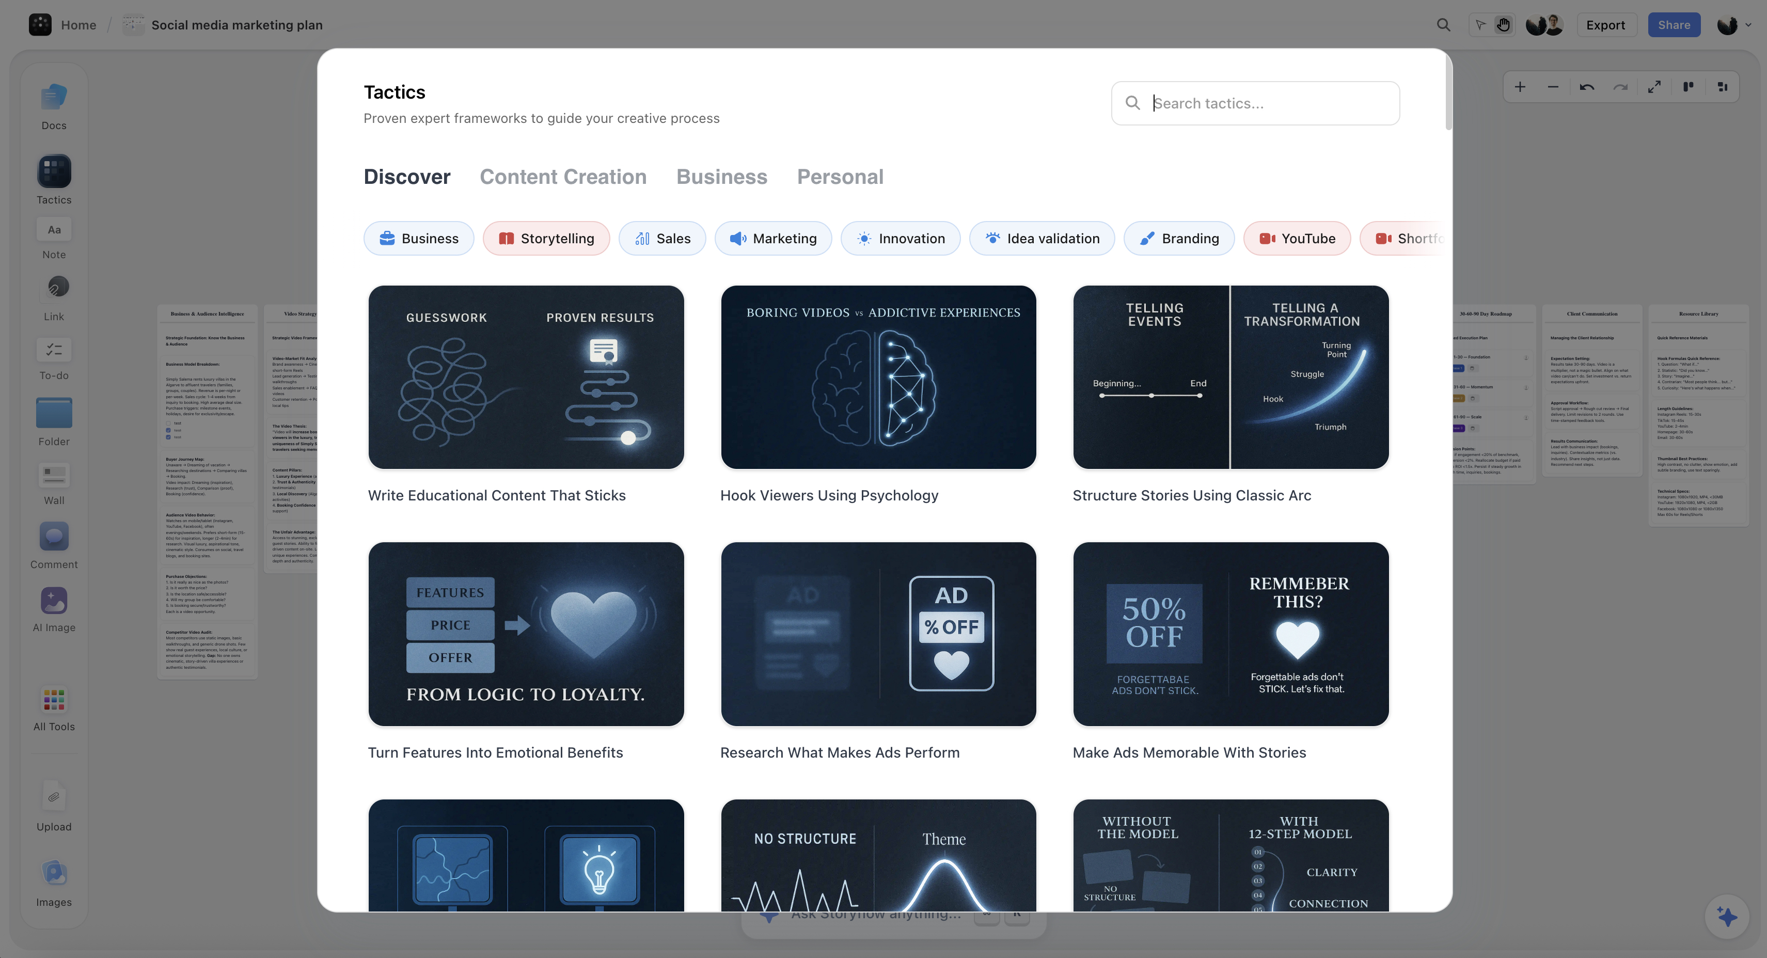The image size is (1767, 958).
Task: Expand a section in the 30-60-90 Day Roadmap doc
Action: pos(1526,357)
